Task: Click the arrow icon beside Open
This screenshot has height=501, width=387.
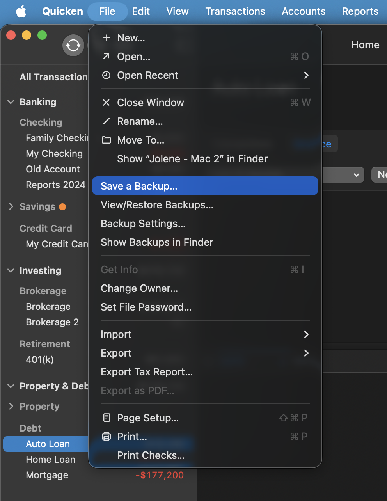Action: tap(106, 57)
